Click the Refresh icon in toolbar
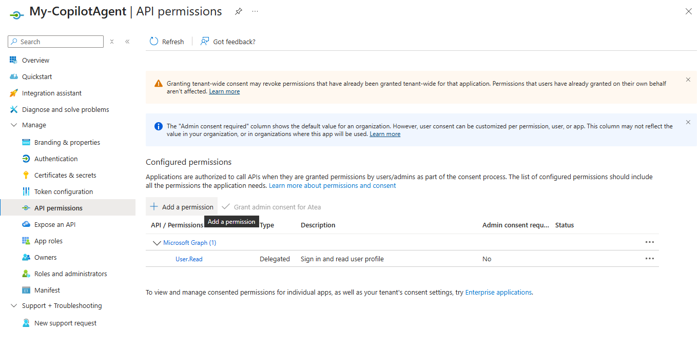The width and height of the screenshot is (700, 348). 154,42
